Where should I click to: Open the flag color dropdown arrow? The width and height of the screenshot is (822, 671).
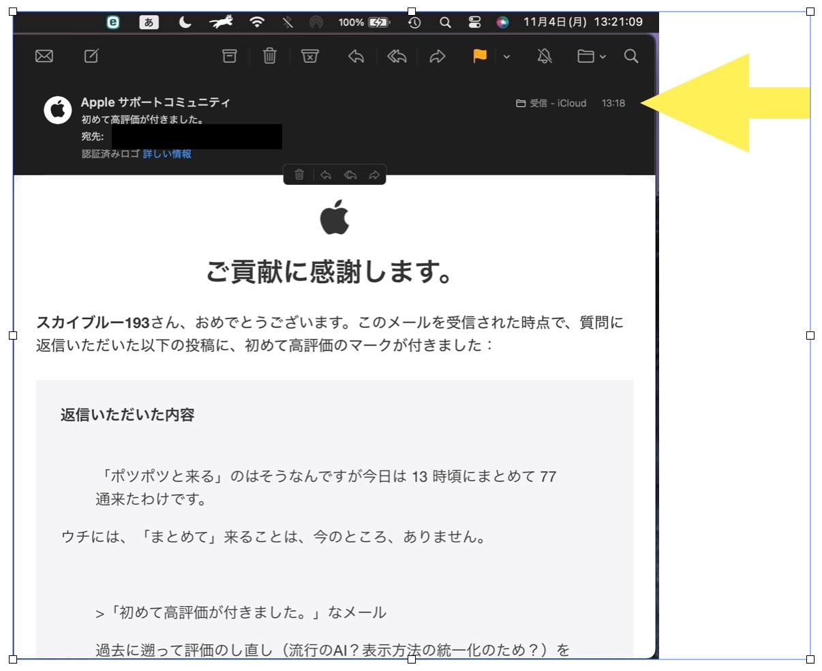pyautogui.click(x=506, y=57)
